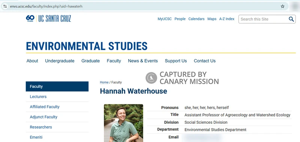300x142 pixels.
Task: Click the 60 Years anniversary logo
Action: click(30, 18)
